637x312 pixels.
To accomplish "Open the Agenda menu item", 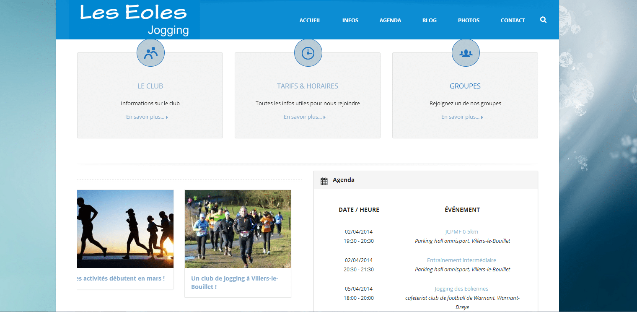I will point(390,20).
